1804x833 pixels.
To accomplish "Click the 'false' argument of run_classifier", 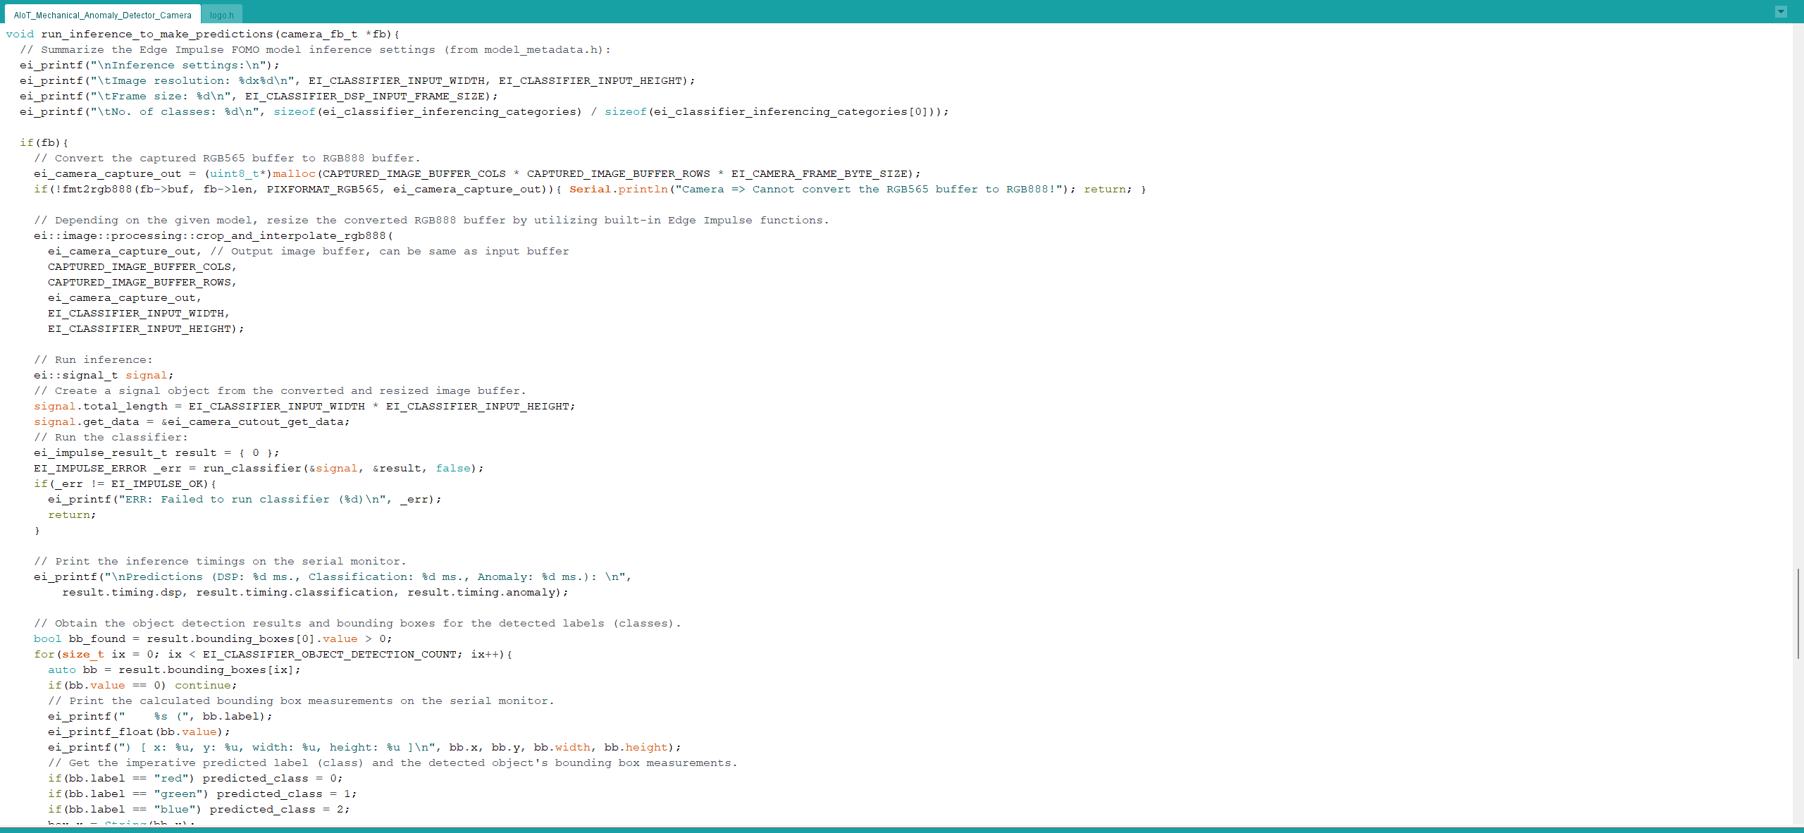I will pos(452,468).
